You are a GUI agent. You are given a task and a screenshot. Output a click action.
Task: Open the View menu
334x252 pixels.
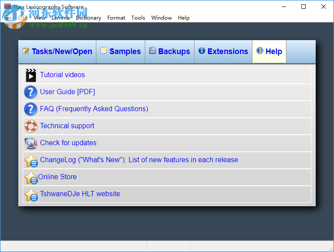click(x=39, y=18)
